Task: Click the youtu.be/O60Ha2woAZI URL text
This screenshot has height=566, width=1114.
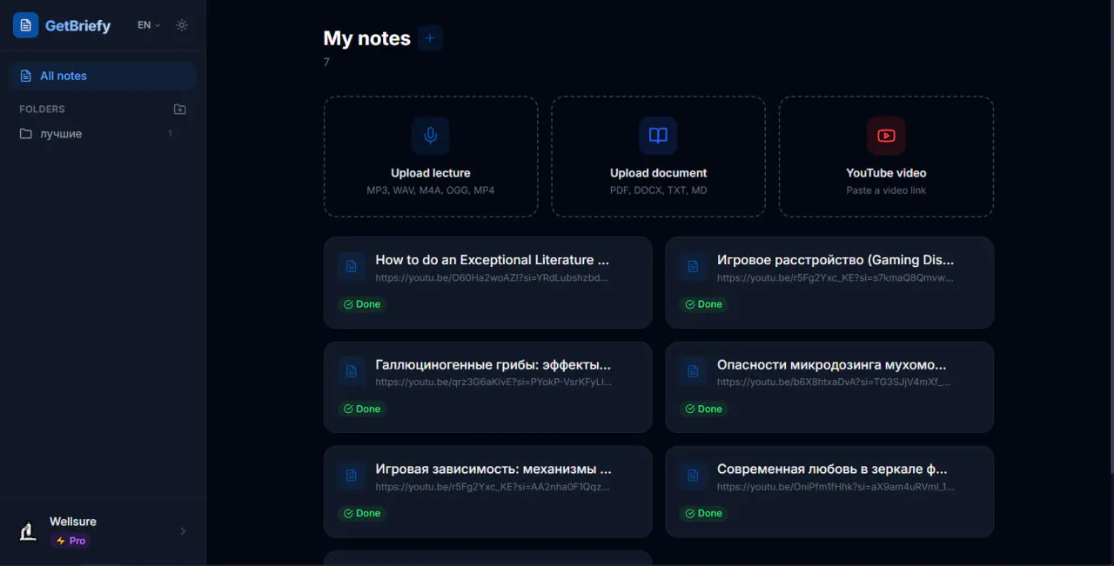Action: [x=492, y=278]
